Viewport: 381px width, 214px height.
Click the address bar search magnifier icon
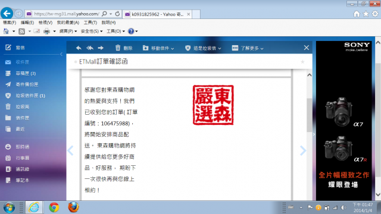[x=104, y=14]
